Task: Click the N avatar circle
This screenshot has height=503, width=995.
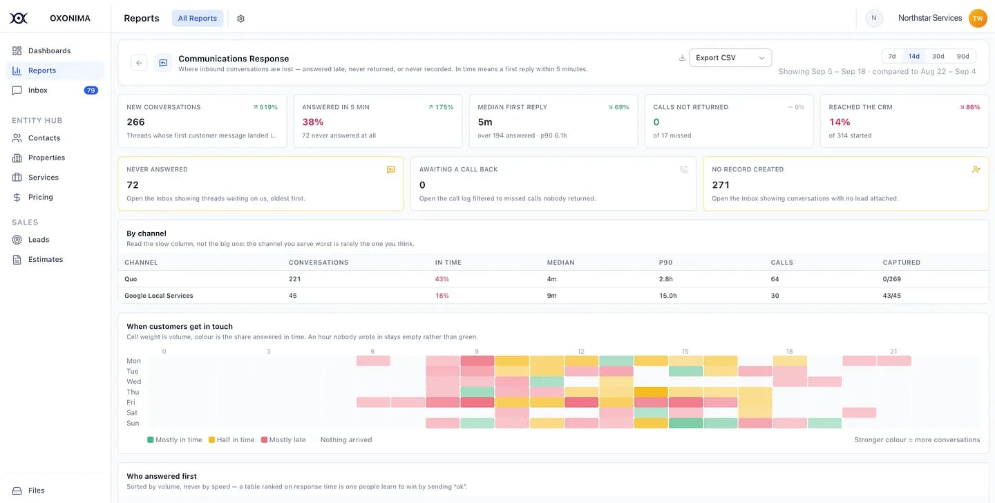Action: pyautogui.click(x=874, y=19)
